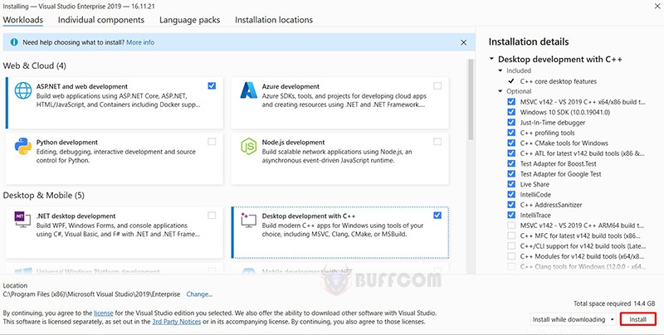The image size is (664, 335).
Task: Open the More info link
Action: [x=140, y=42]
